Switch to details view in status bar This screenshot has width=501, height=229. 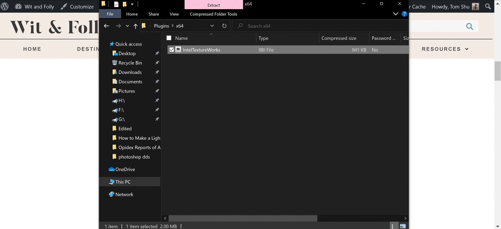click(393, 226)
